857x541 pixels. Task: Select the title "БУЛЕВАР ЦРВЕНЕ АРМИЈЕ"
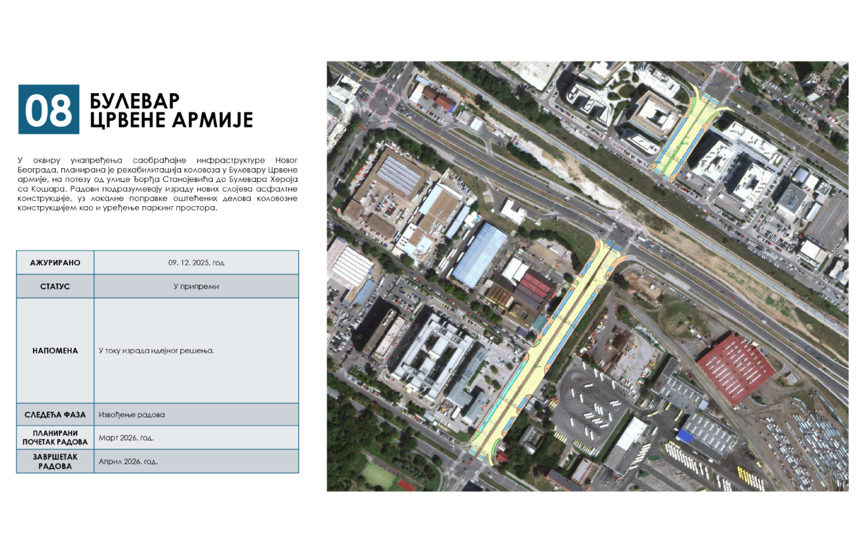(170, 110)
